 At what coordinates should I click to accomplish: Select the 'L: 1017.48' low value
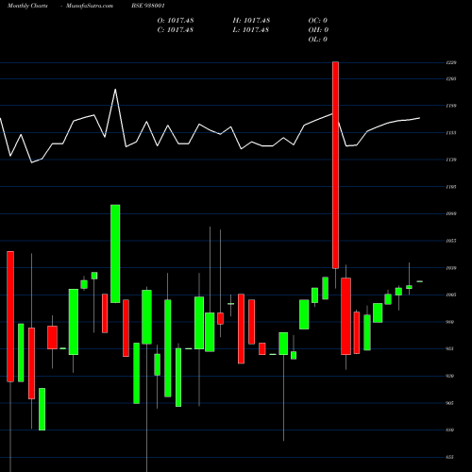[x=251, y=30]
